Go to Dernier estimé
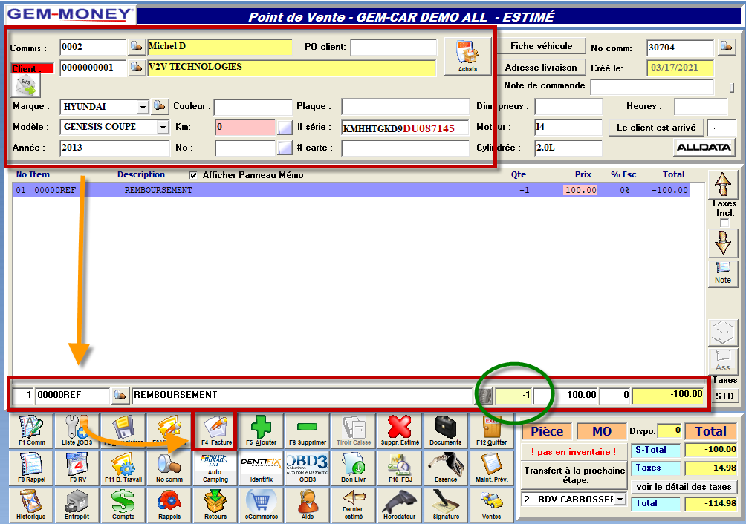The image size is (746, 524). [x=354, y=504]
